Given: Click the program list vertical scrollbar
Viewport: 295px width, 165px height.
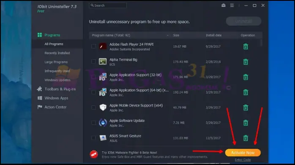Looking at the screenshot, I should tap(261, 43).
